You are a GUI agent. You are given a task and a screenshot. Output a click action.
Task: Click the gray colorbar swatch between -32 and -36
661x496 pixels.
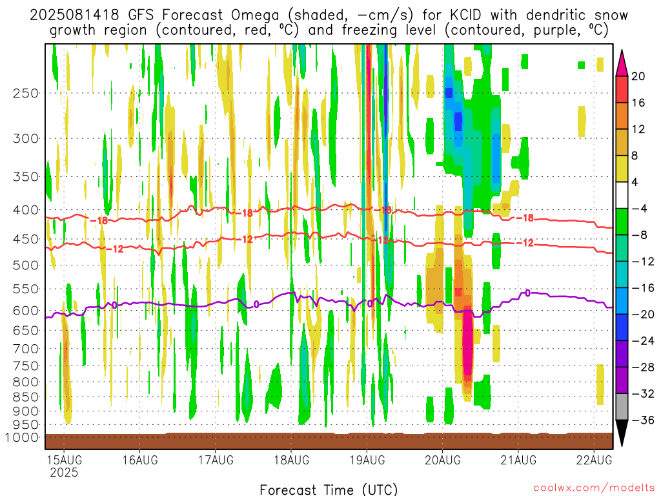(x=622, y=407)
